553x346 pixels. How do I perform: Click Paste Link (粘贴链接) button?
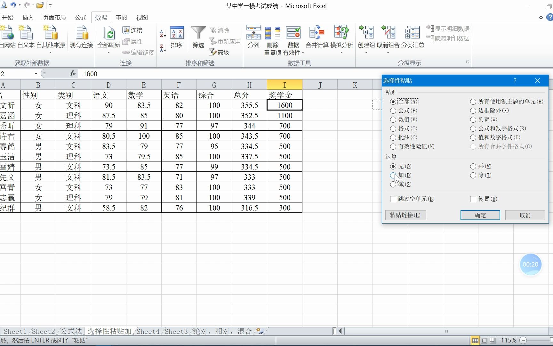[x=405, y=215]
